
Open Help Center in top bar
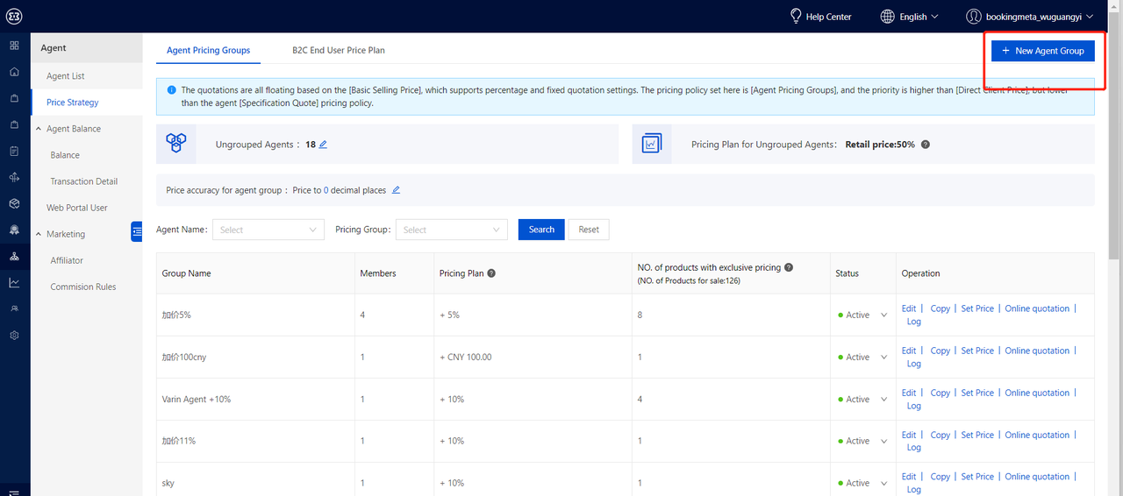(820, 17)
